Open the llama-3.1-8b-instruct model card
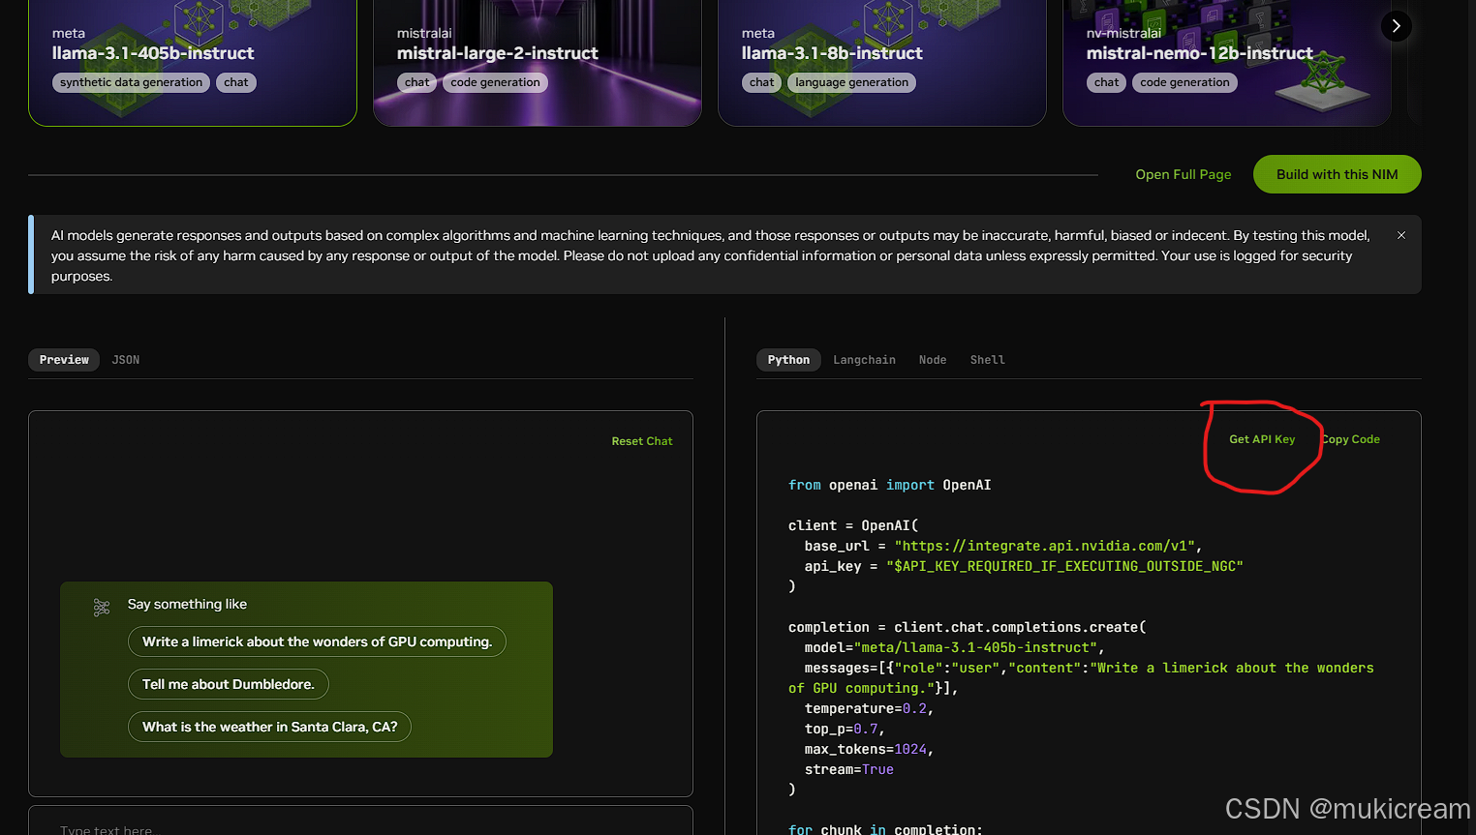 [882, 62]
